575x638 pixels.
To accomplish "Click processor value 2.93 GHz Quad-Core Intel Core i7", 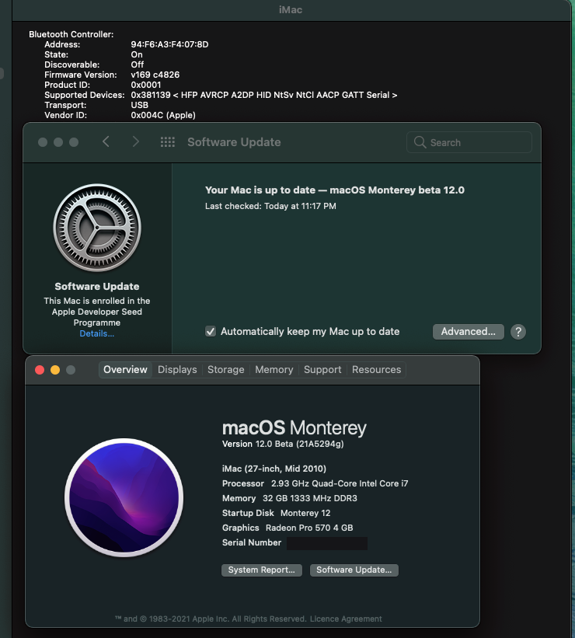I will [x=340, y=483].
